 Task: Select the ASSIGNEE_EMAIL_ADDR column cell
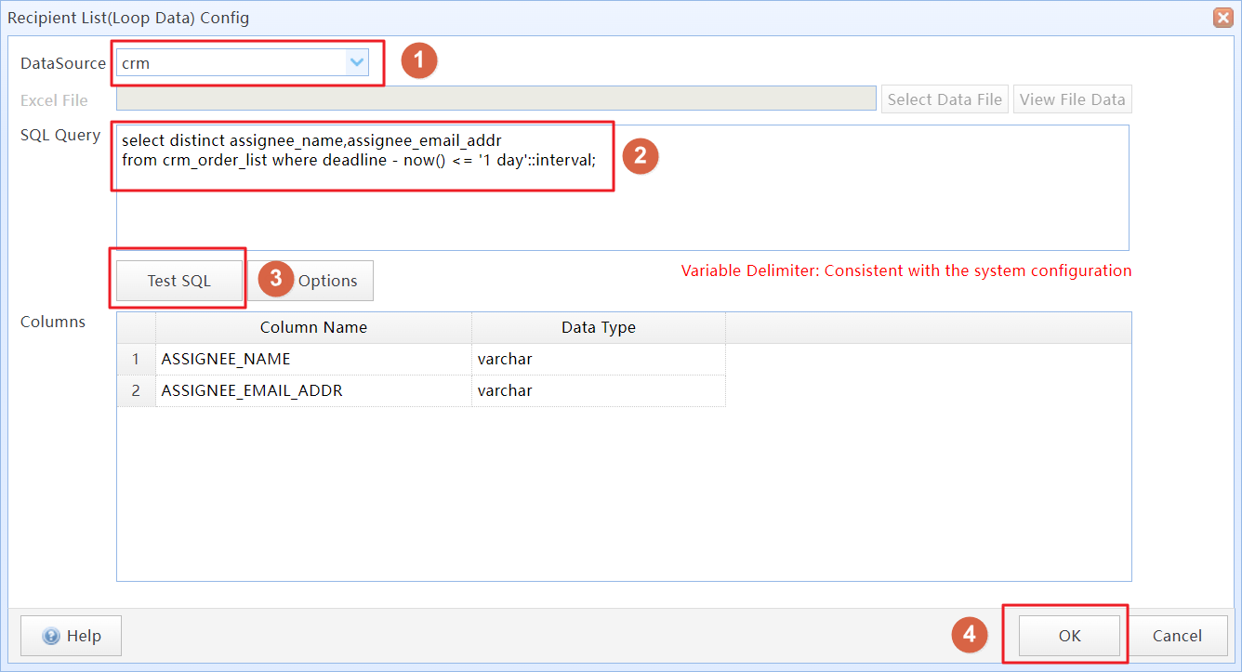click(x=314, y=390)
